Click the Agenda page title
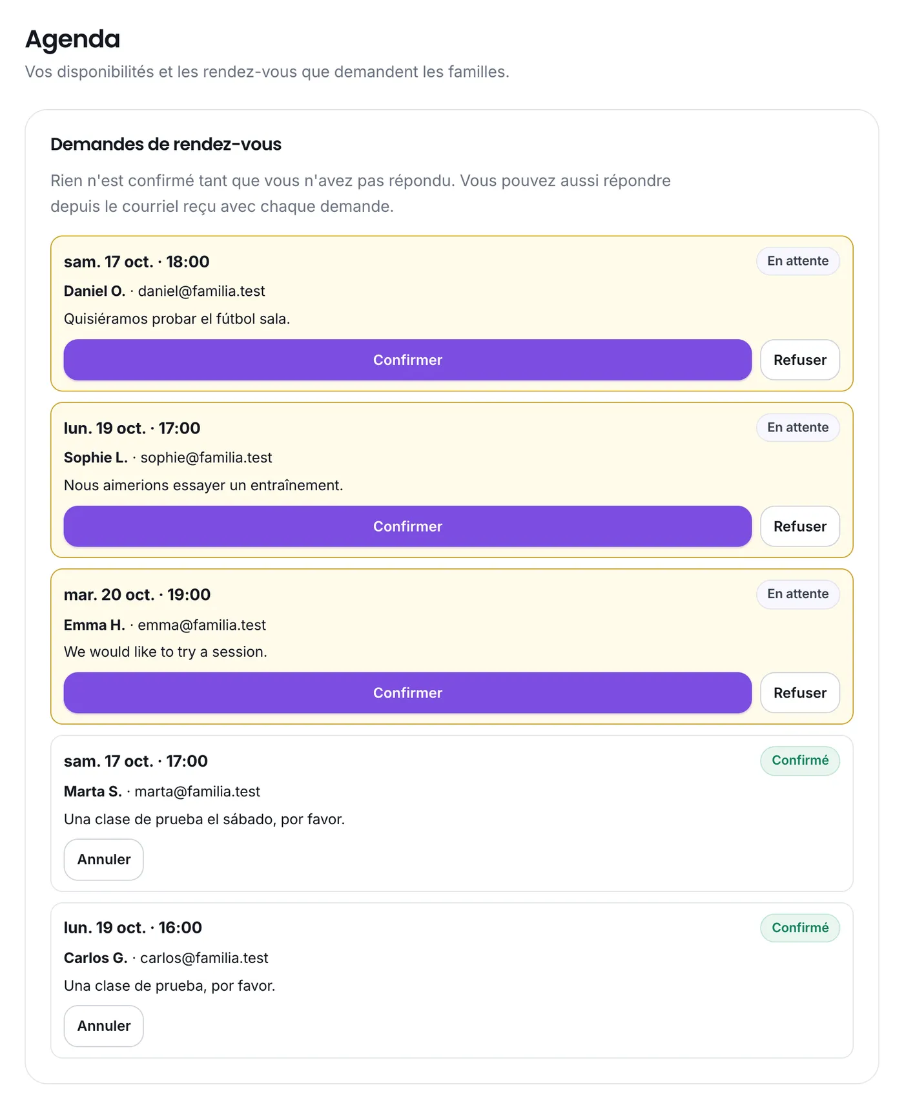The image size is (904, 1109). [72, 39]
